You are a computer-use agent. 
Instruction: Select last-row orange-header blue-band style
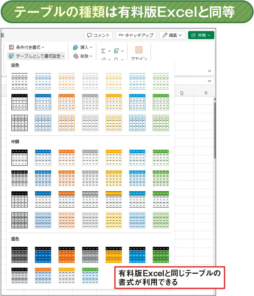43,276
